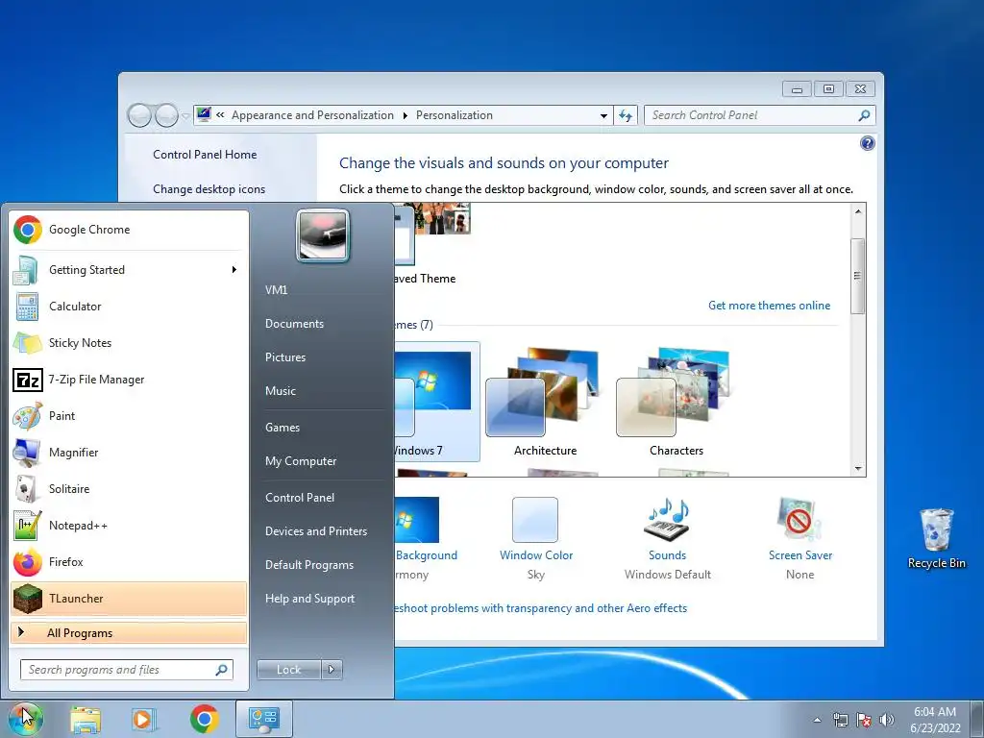Open Window Color label link
The width and height of the screenshot is (984, 738).
click(536, 555)
